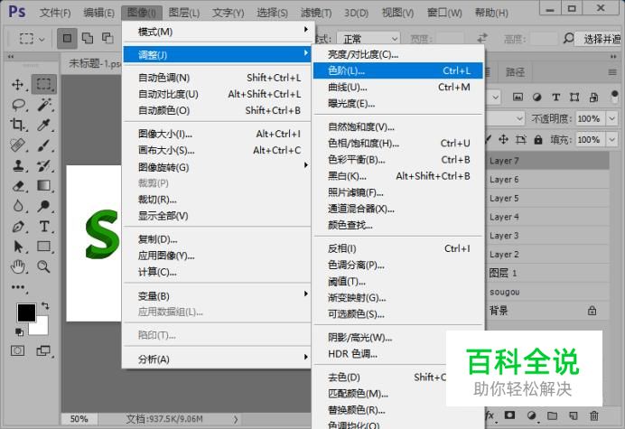Toggle the shape layer filter
The width and height of the screenshot is (625, 429).
coord(574,97)
